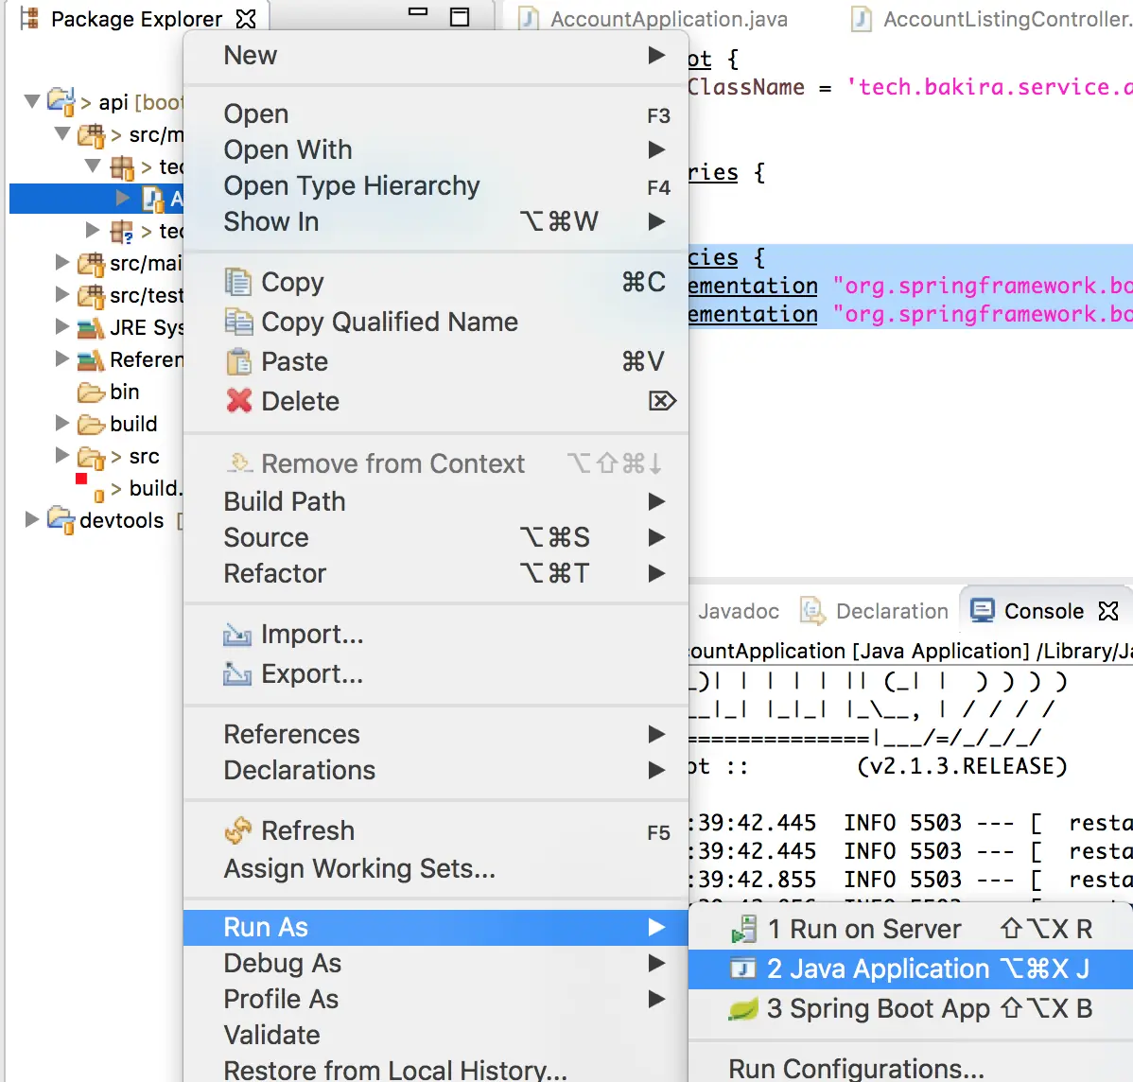Image resolution: width=1133 pixels, height=1082 pixels.
Task: Expand the JRE System Library node
Action: click(62, 326)
